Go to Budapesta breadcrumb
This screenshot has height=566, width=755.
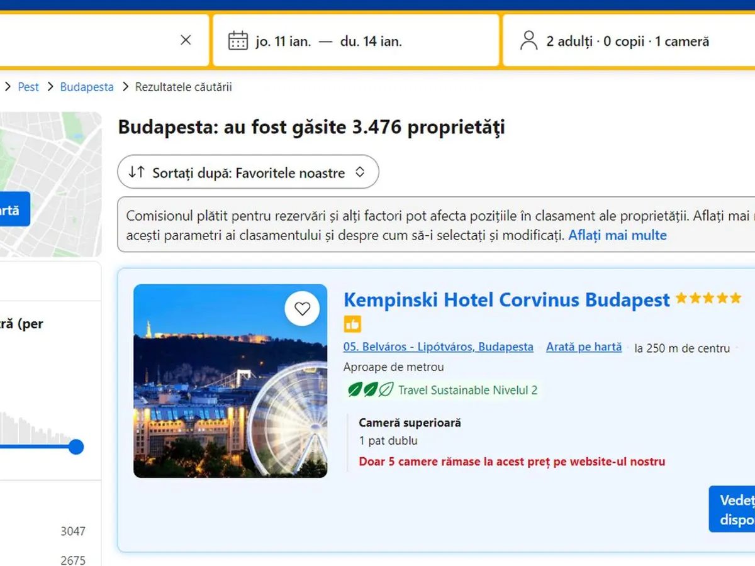tap(87, 87)
